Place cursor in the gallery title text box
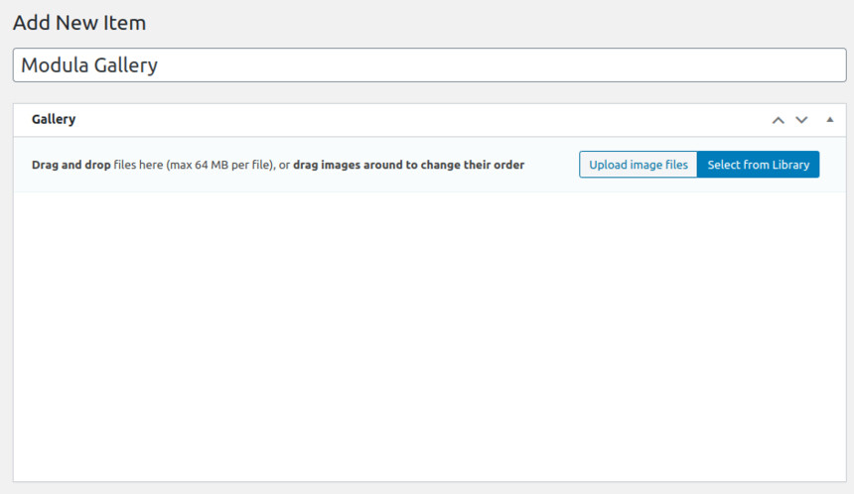 point(429,65)
